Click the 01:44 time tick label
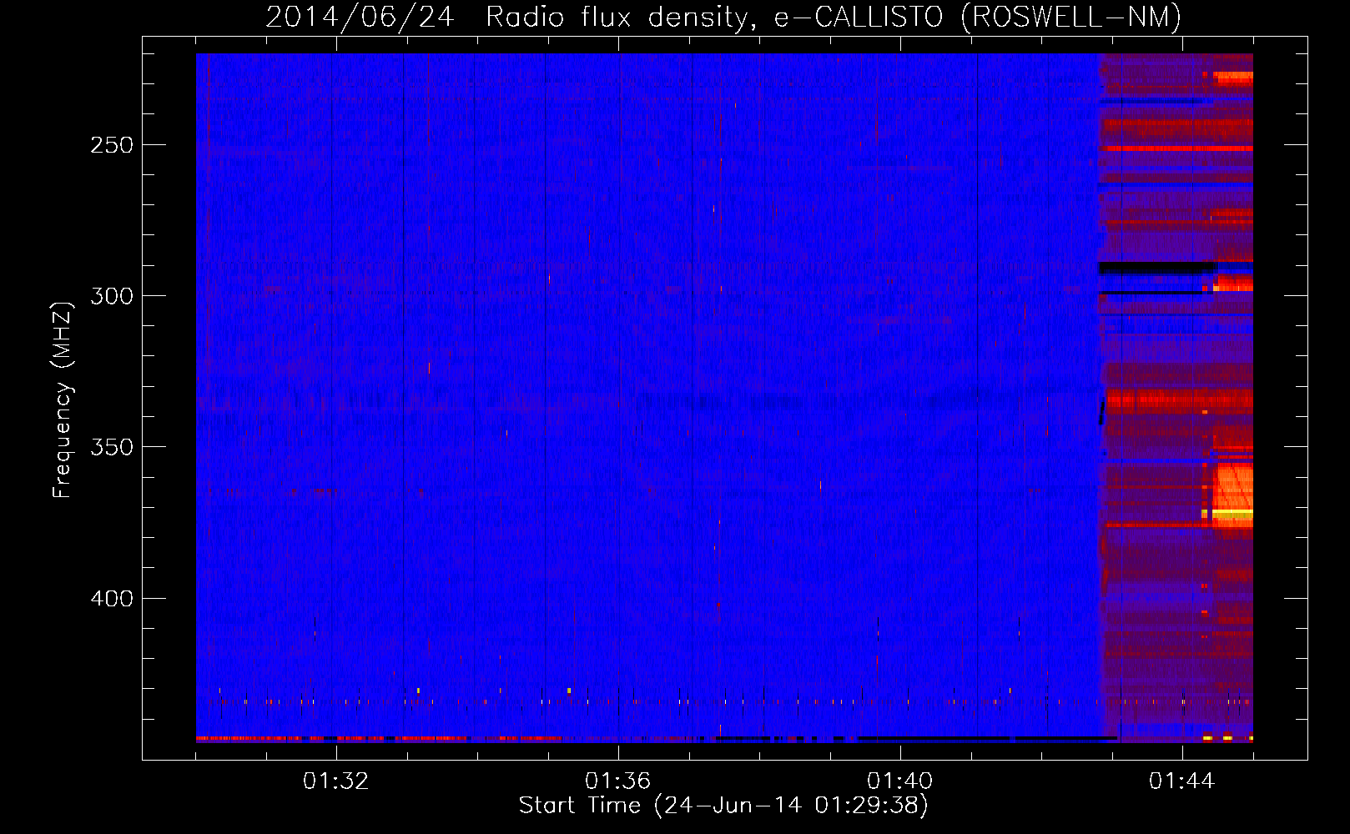 click(1181, 781)
